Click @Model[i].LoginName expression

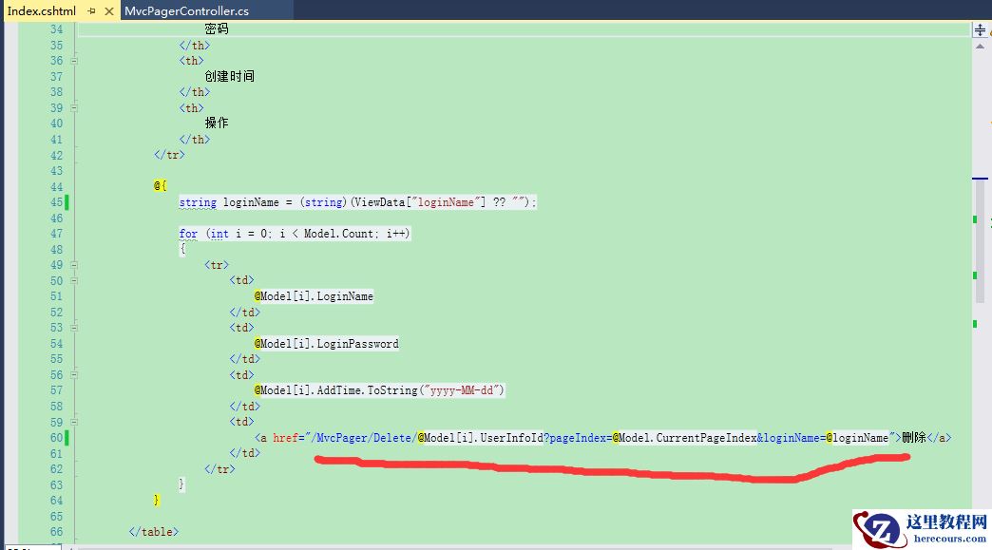pyautogui.click(x=314, y=296)
